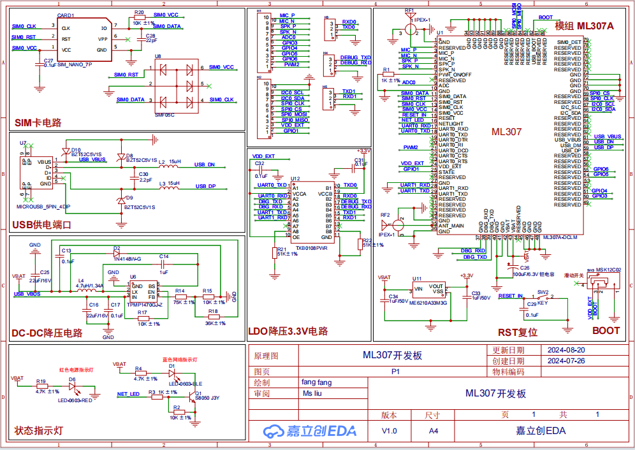Select the U6 TPMP1470GJ-Z buck converter
Image resolution: width=635 pixels, height=450 pixels.
point(143,292)
